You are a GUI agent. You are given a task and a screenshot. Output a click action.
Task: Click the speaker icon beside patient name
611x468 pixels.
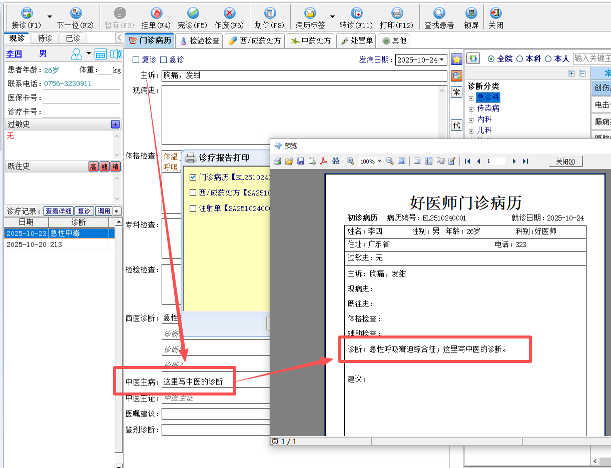[x=116, y=54]
